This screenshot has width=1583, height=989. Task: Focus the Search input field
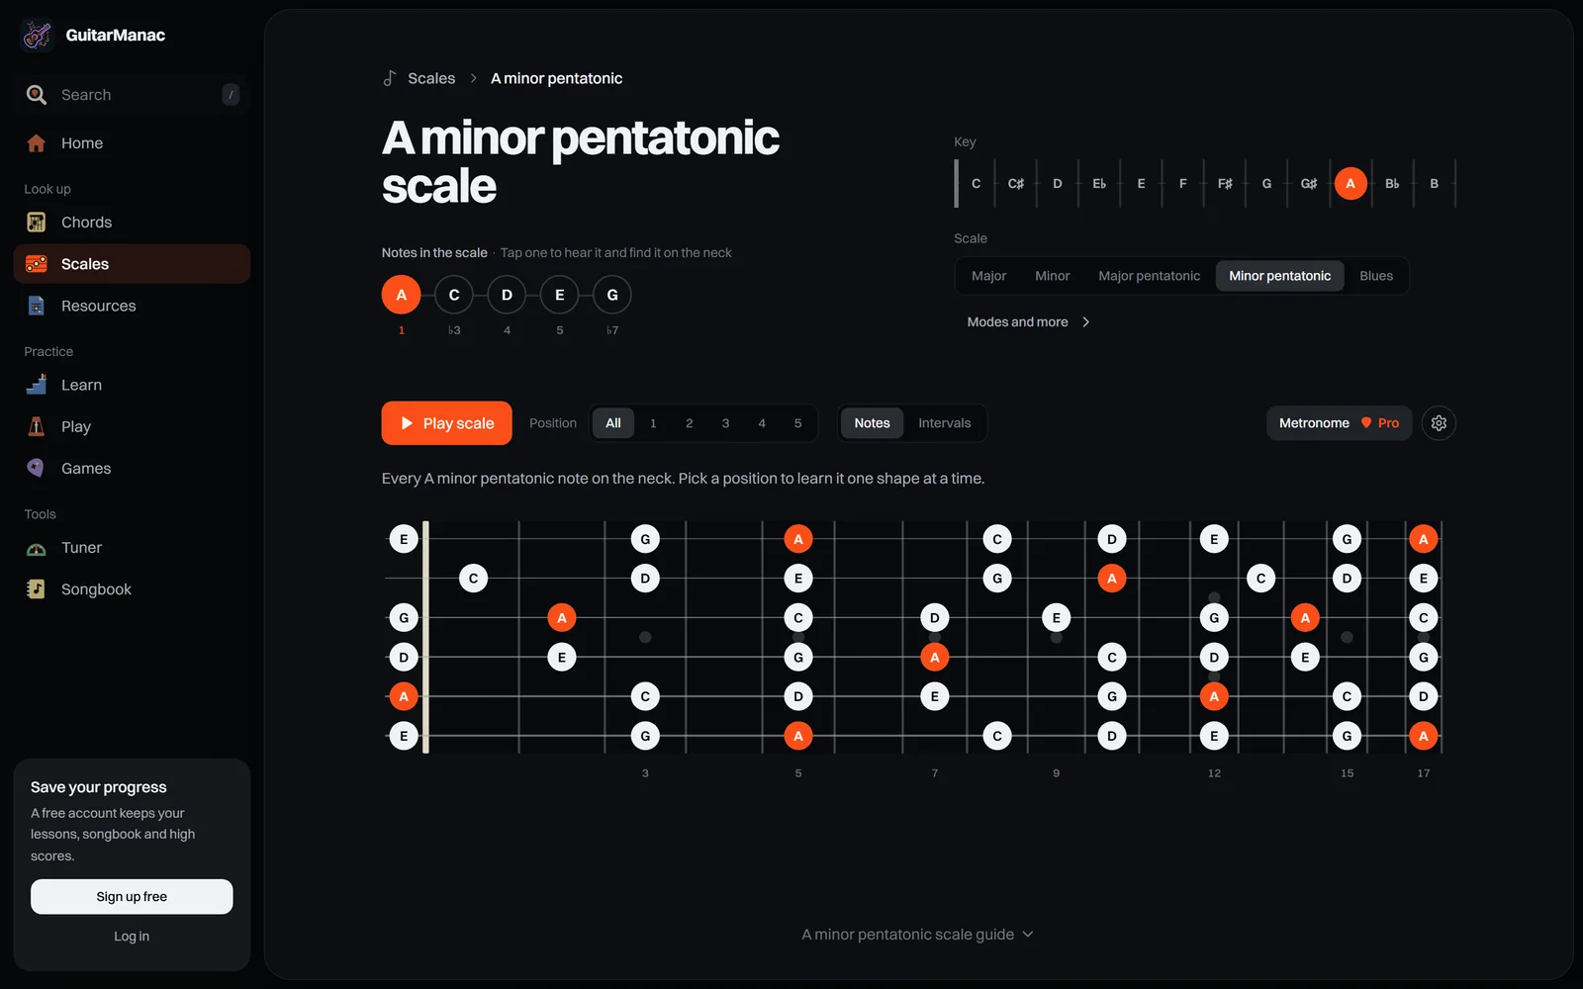pyautogui.click(x=132, y=95)
